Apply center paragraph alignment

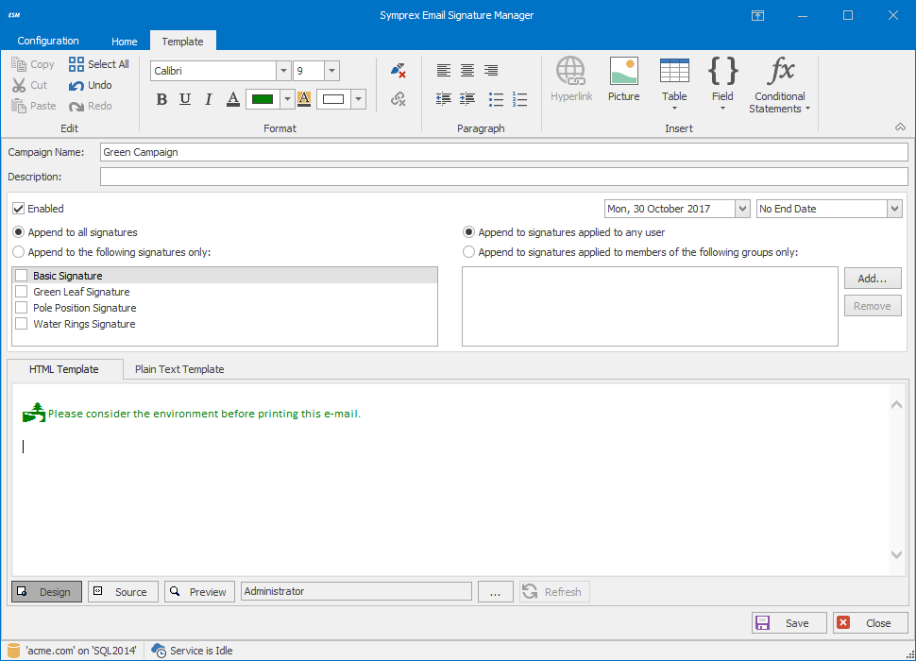tap(467, 71)
